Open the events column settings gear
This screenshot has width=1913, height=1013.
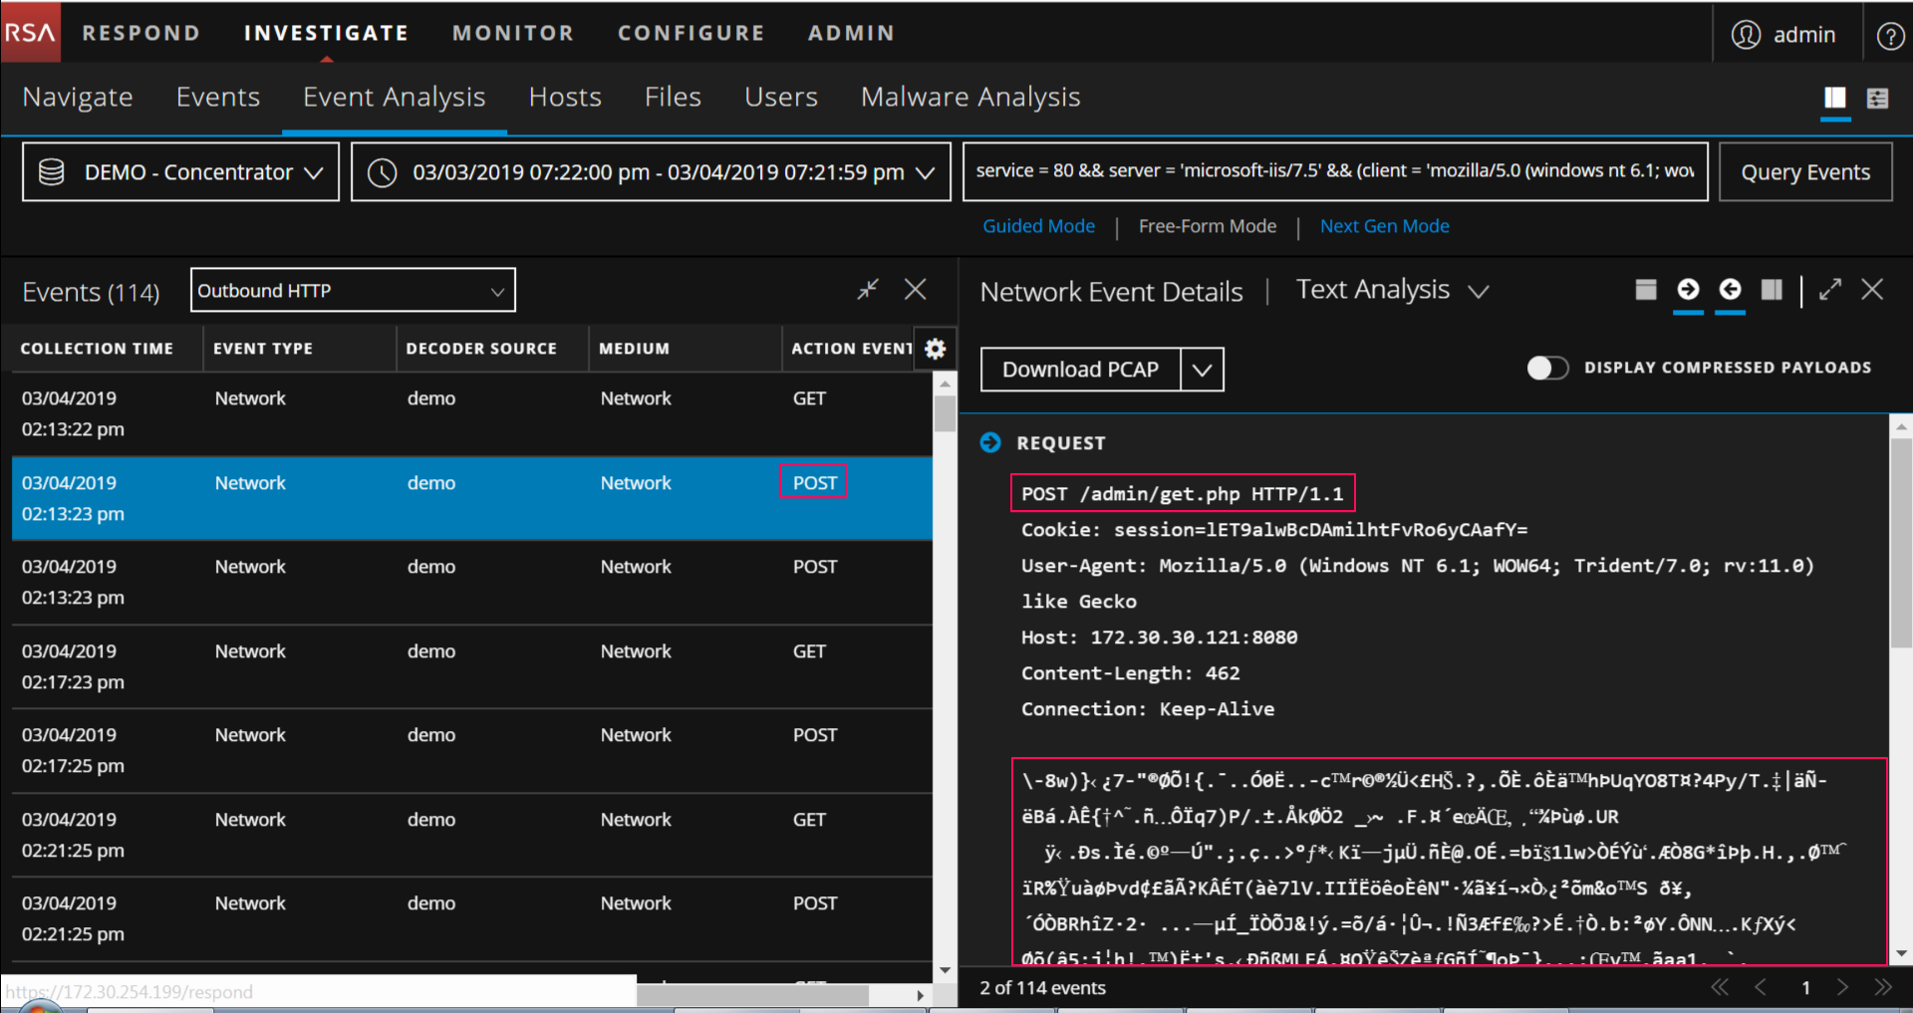pos(935,349)
